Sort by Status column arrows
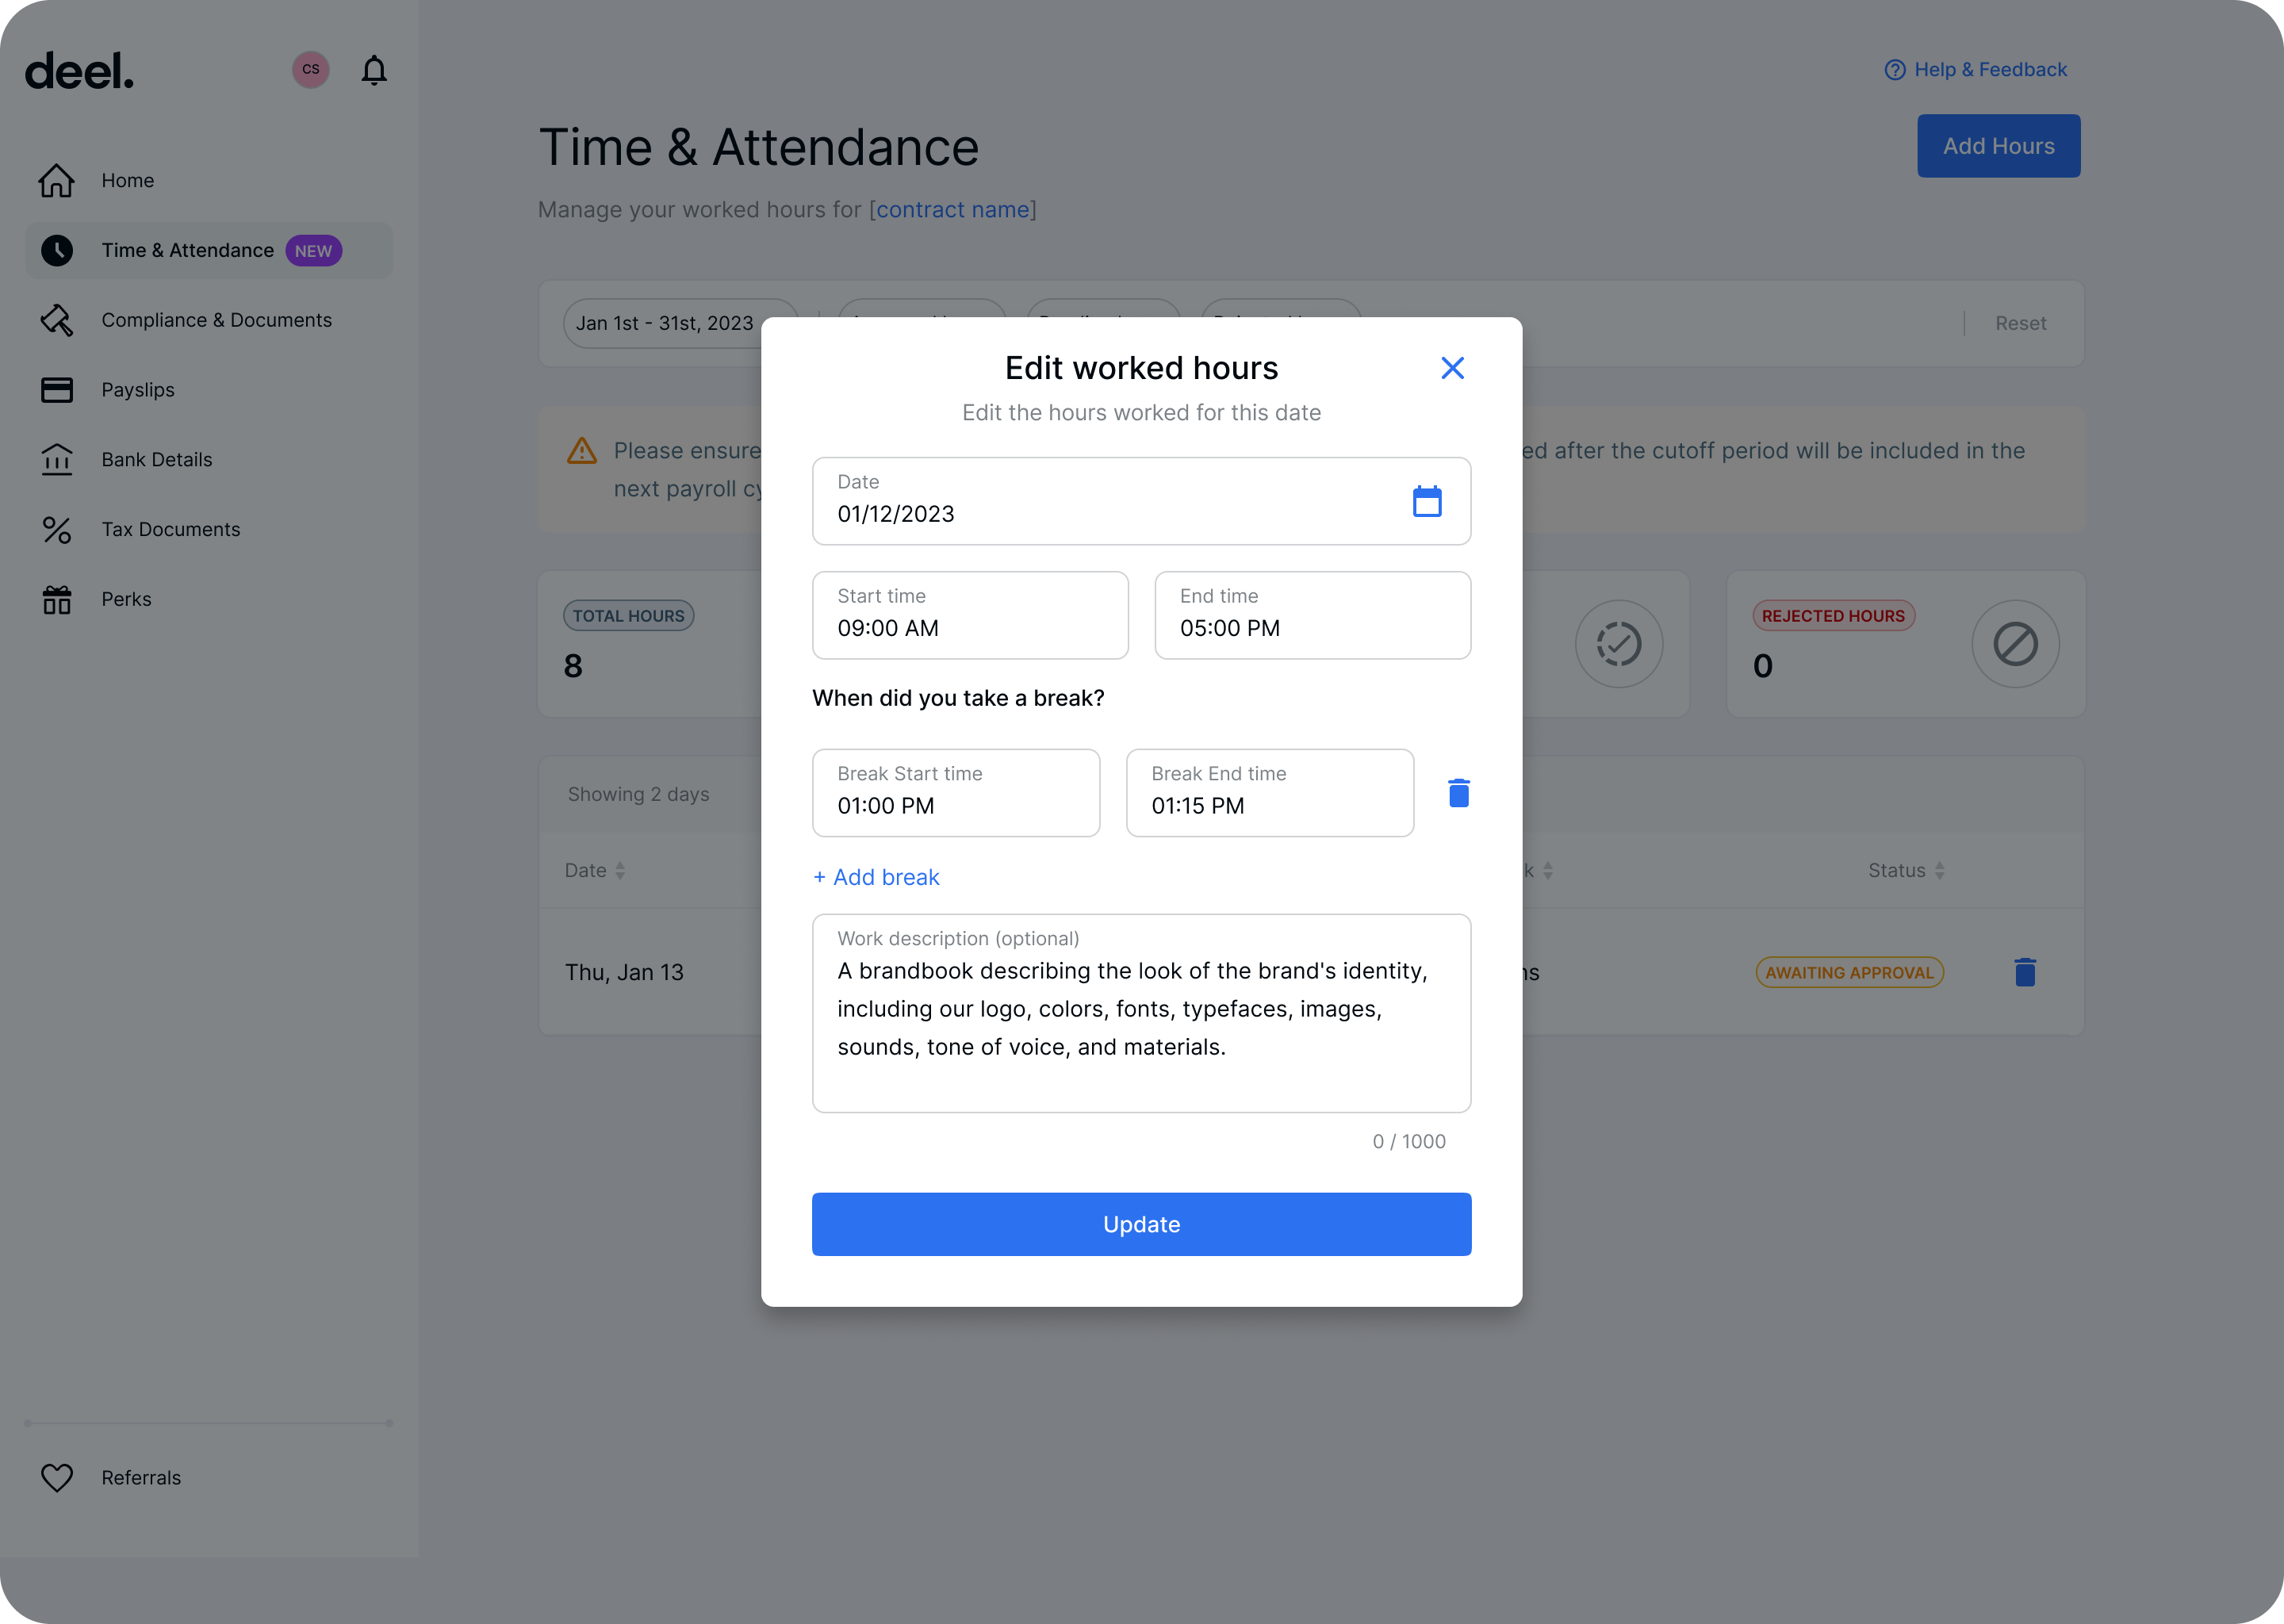This screenshot has height=1624, width=2284. pyautogui.click(x=1939, y=871)
